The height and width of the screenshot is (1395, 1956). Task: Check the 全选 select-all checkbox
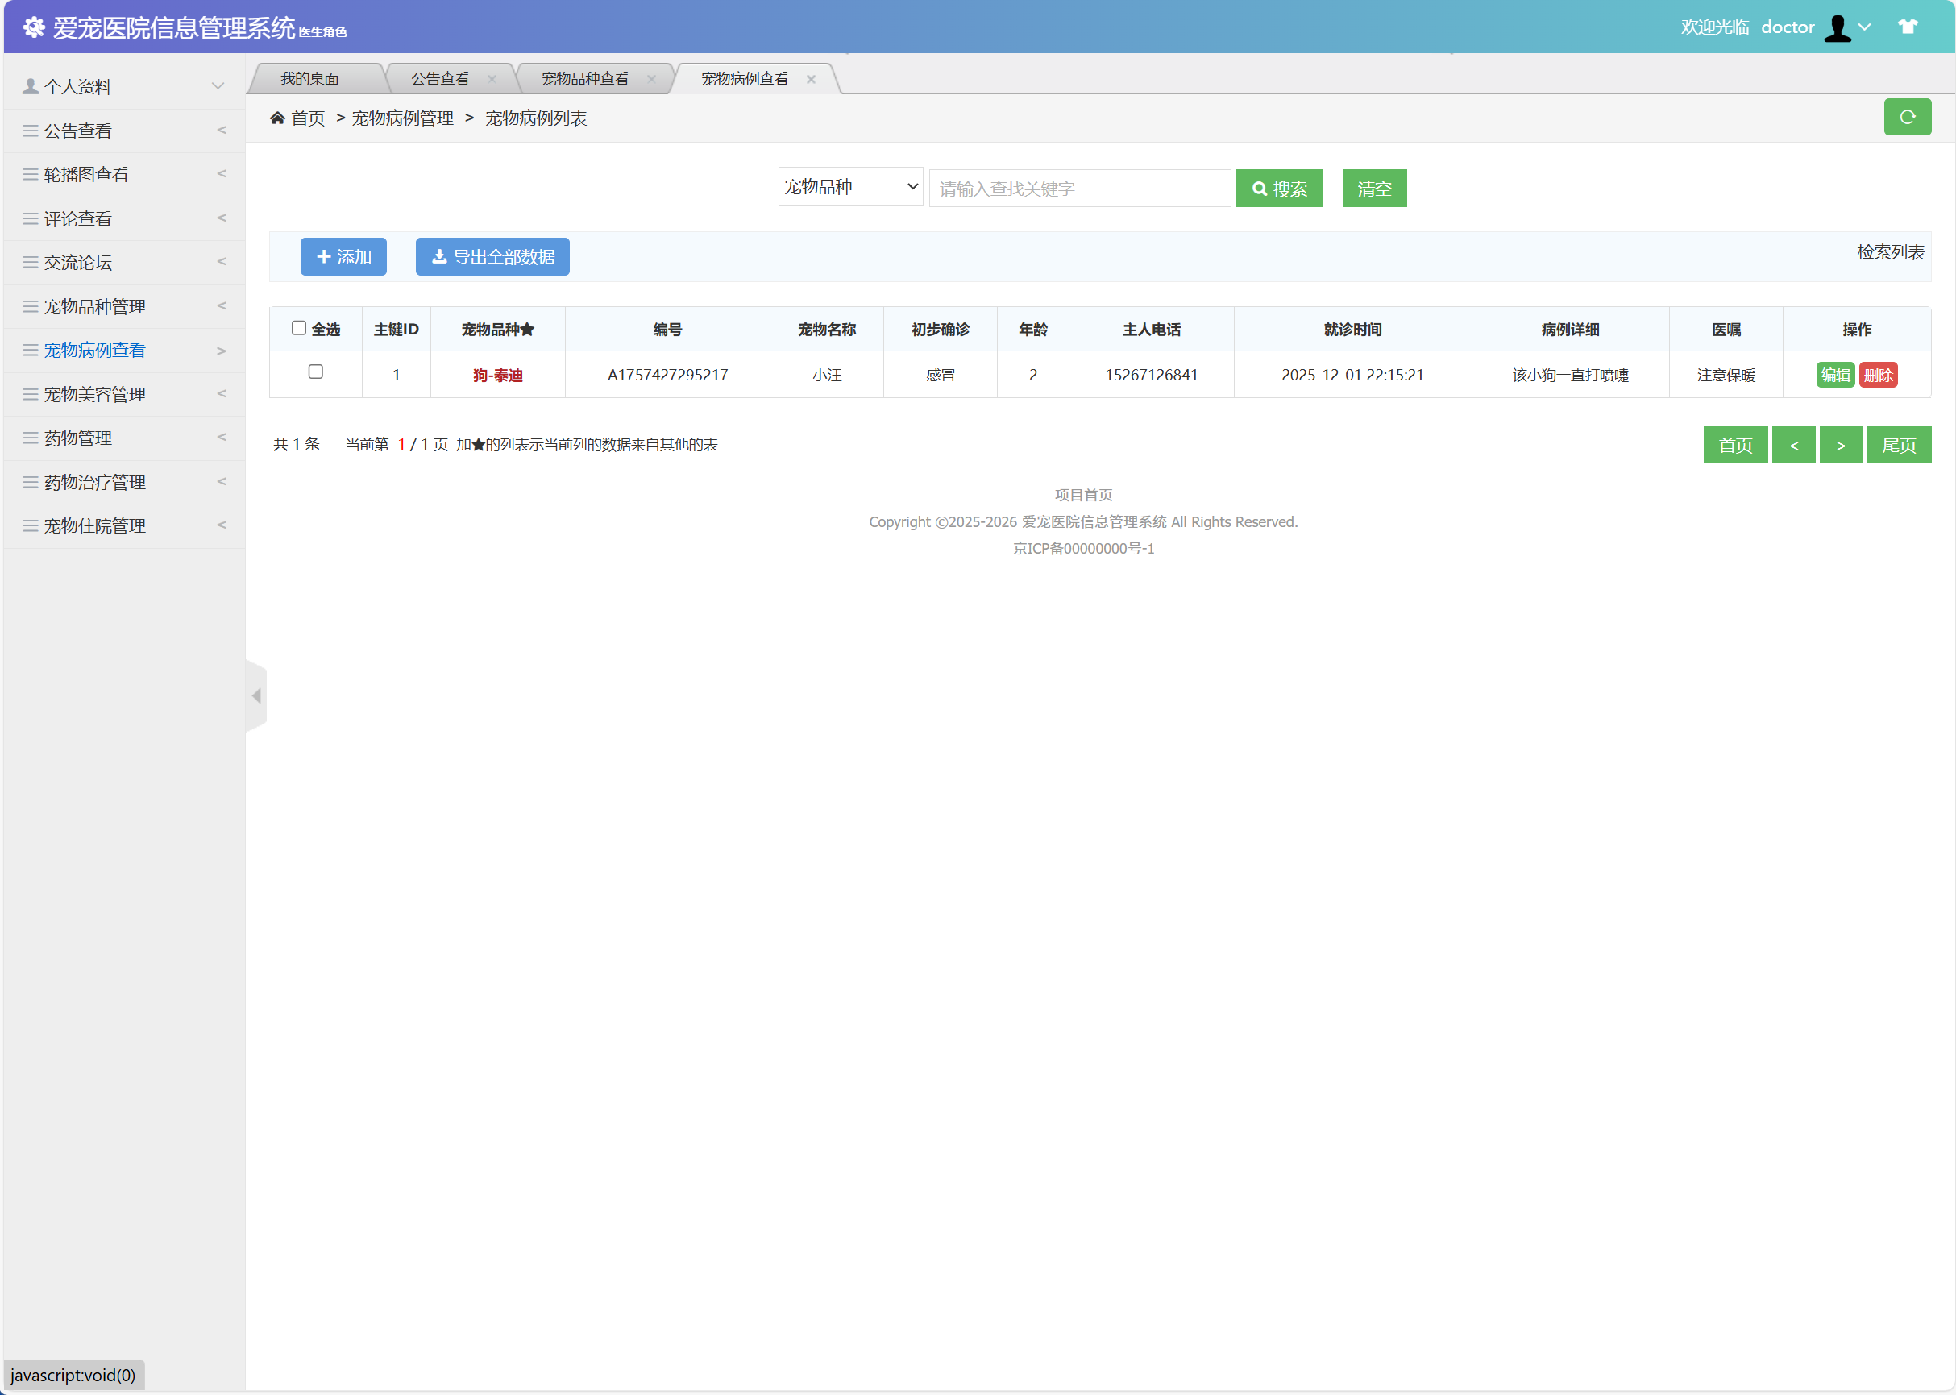point(299,328)
